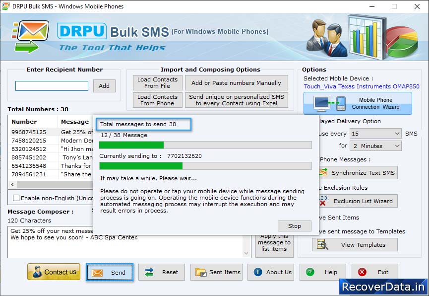Image resolution: width=429 pixels, height=296 pixels.
Task: Click Send unique or personalized SMS using Excel
Action: click(237, 100)
